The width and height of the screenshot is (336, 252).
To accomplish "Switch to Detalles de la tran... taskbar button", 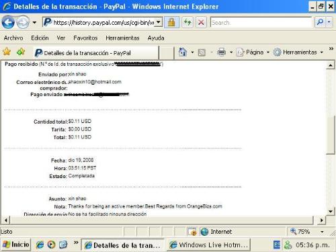I will (122, 245).
